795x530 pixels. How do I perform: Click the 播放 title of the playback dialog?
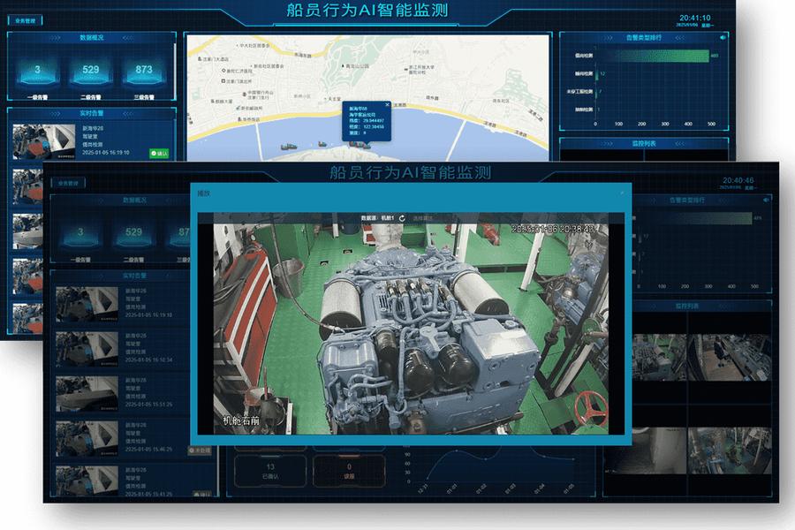tap(203, 193)
